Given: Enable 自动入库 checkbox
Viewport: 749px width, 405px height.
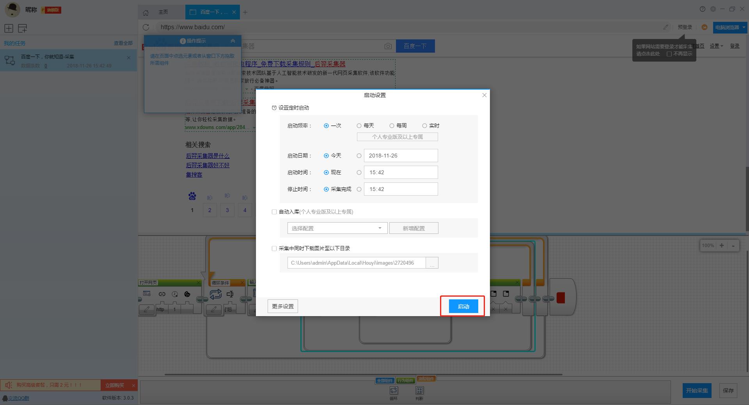Looking at the screenshot, I should tap(274, 212).
